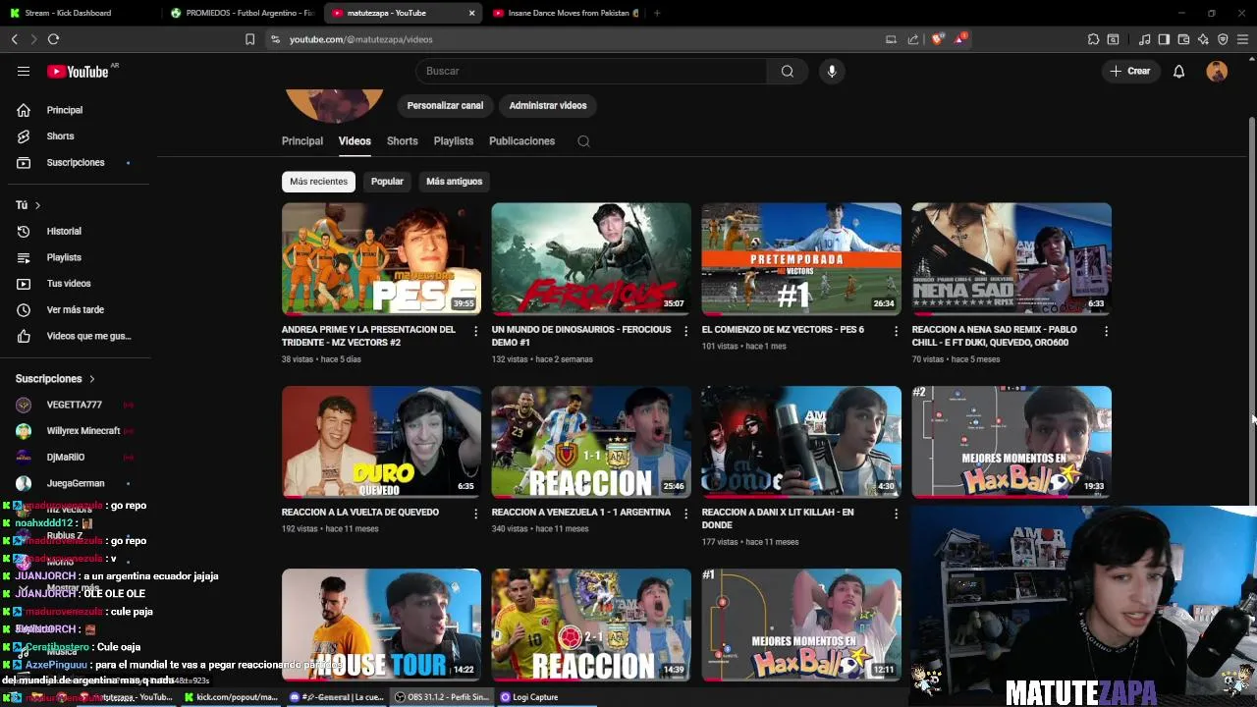Switch to channel Shorts tab

402,141
